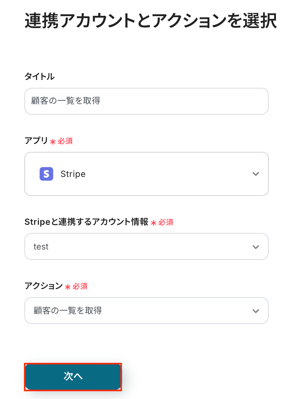Click the アクション field label
The image size is (290, 399).
(x=43, y=286)
